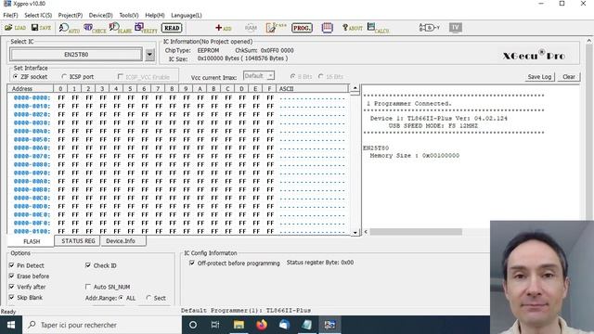Run the BLANK check toolbar tool
This screenshot has height=334, width=594.
pos(120,28)
